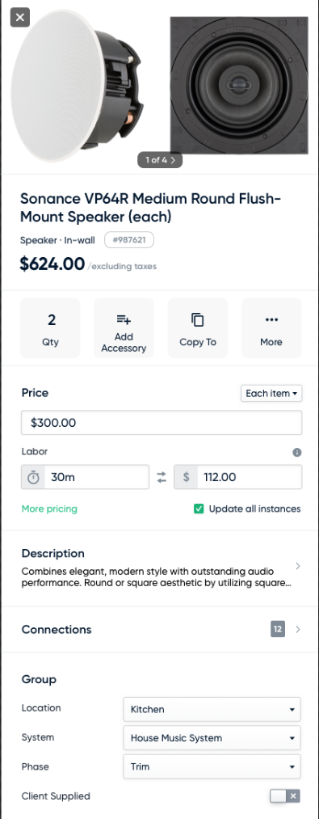
Task: Click the labor time stopwatch icon
Action: pos(33,477)
